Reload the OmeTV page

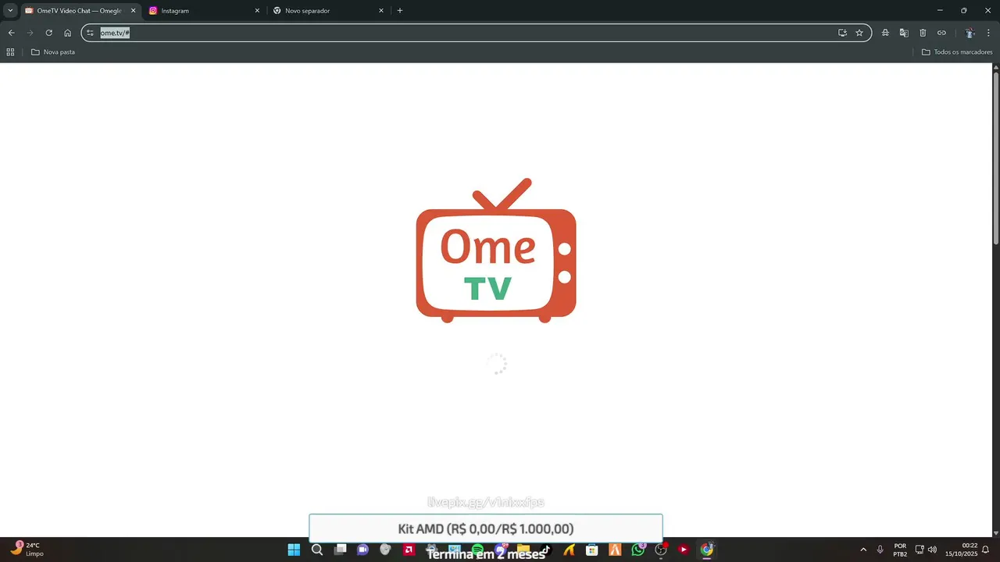coord(48,33)
